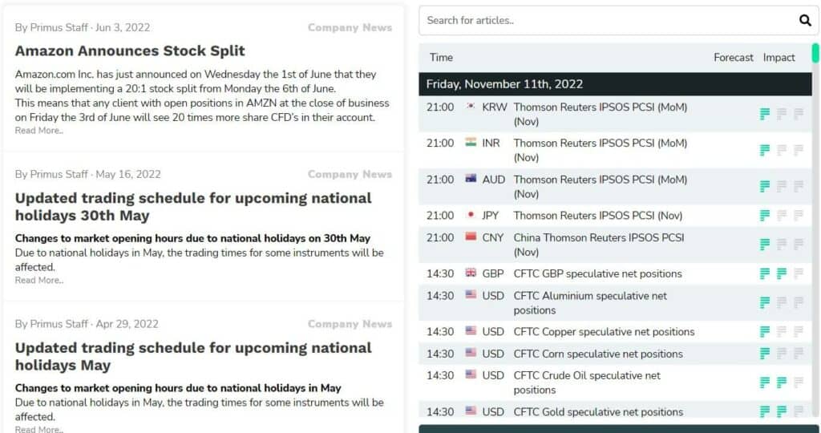Click the China flag next to CNY
821x433 pixels.
471,237
